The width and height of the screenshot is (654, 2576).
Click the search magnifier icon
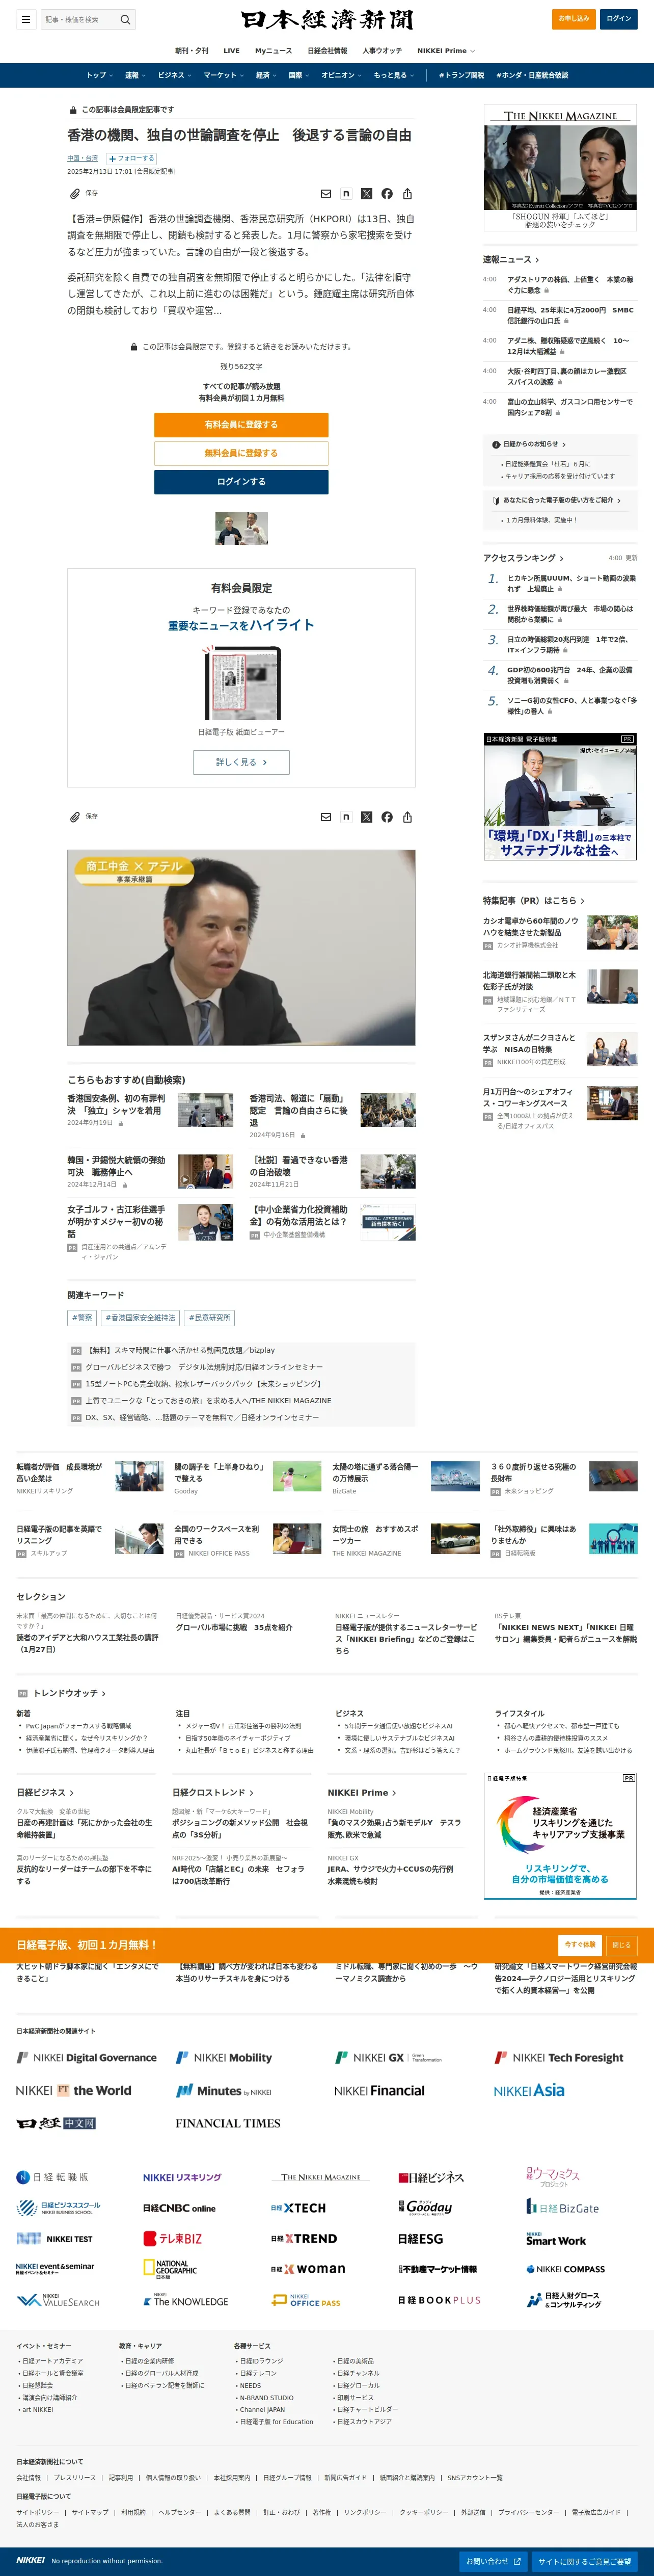coord(125,19)
